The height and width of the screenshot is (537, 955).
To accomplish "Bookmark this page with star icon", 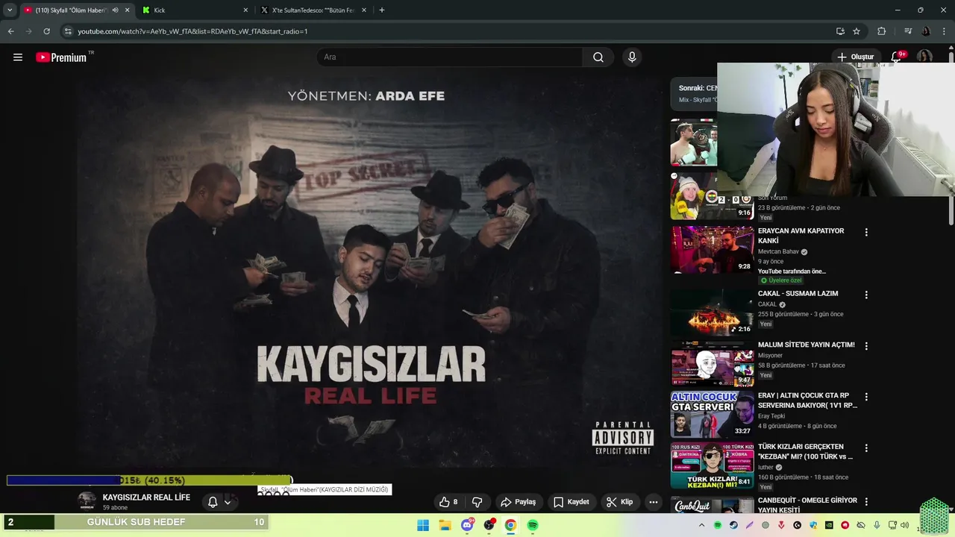I will coord(857,31).
